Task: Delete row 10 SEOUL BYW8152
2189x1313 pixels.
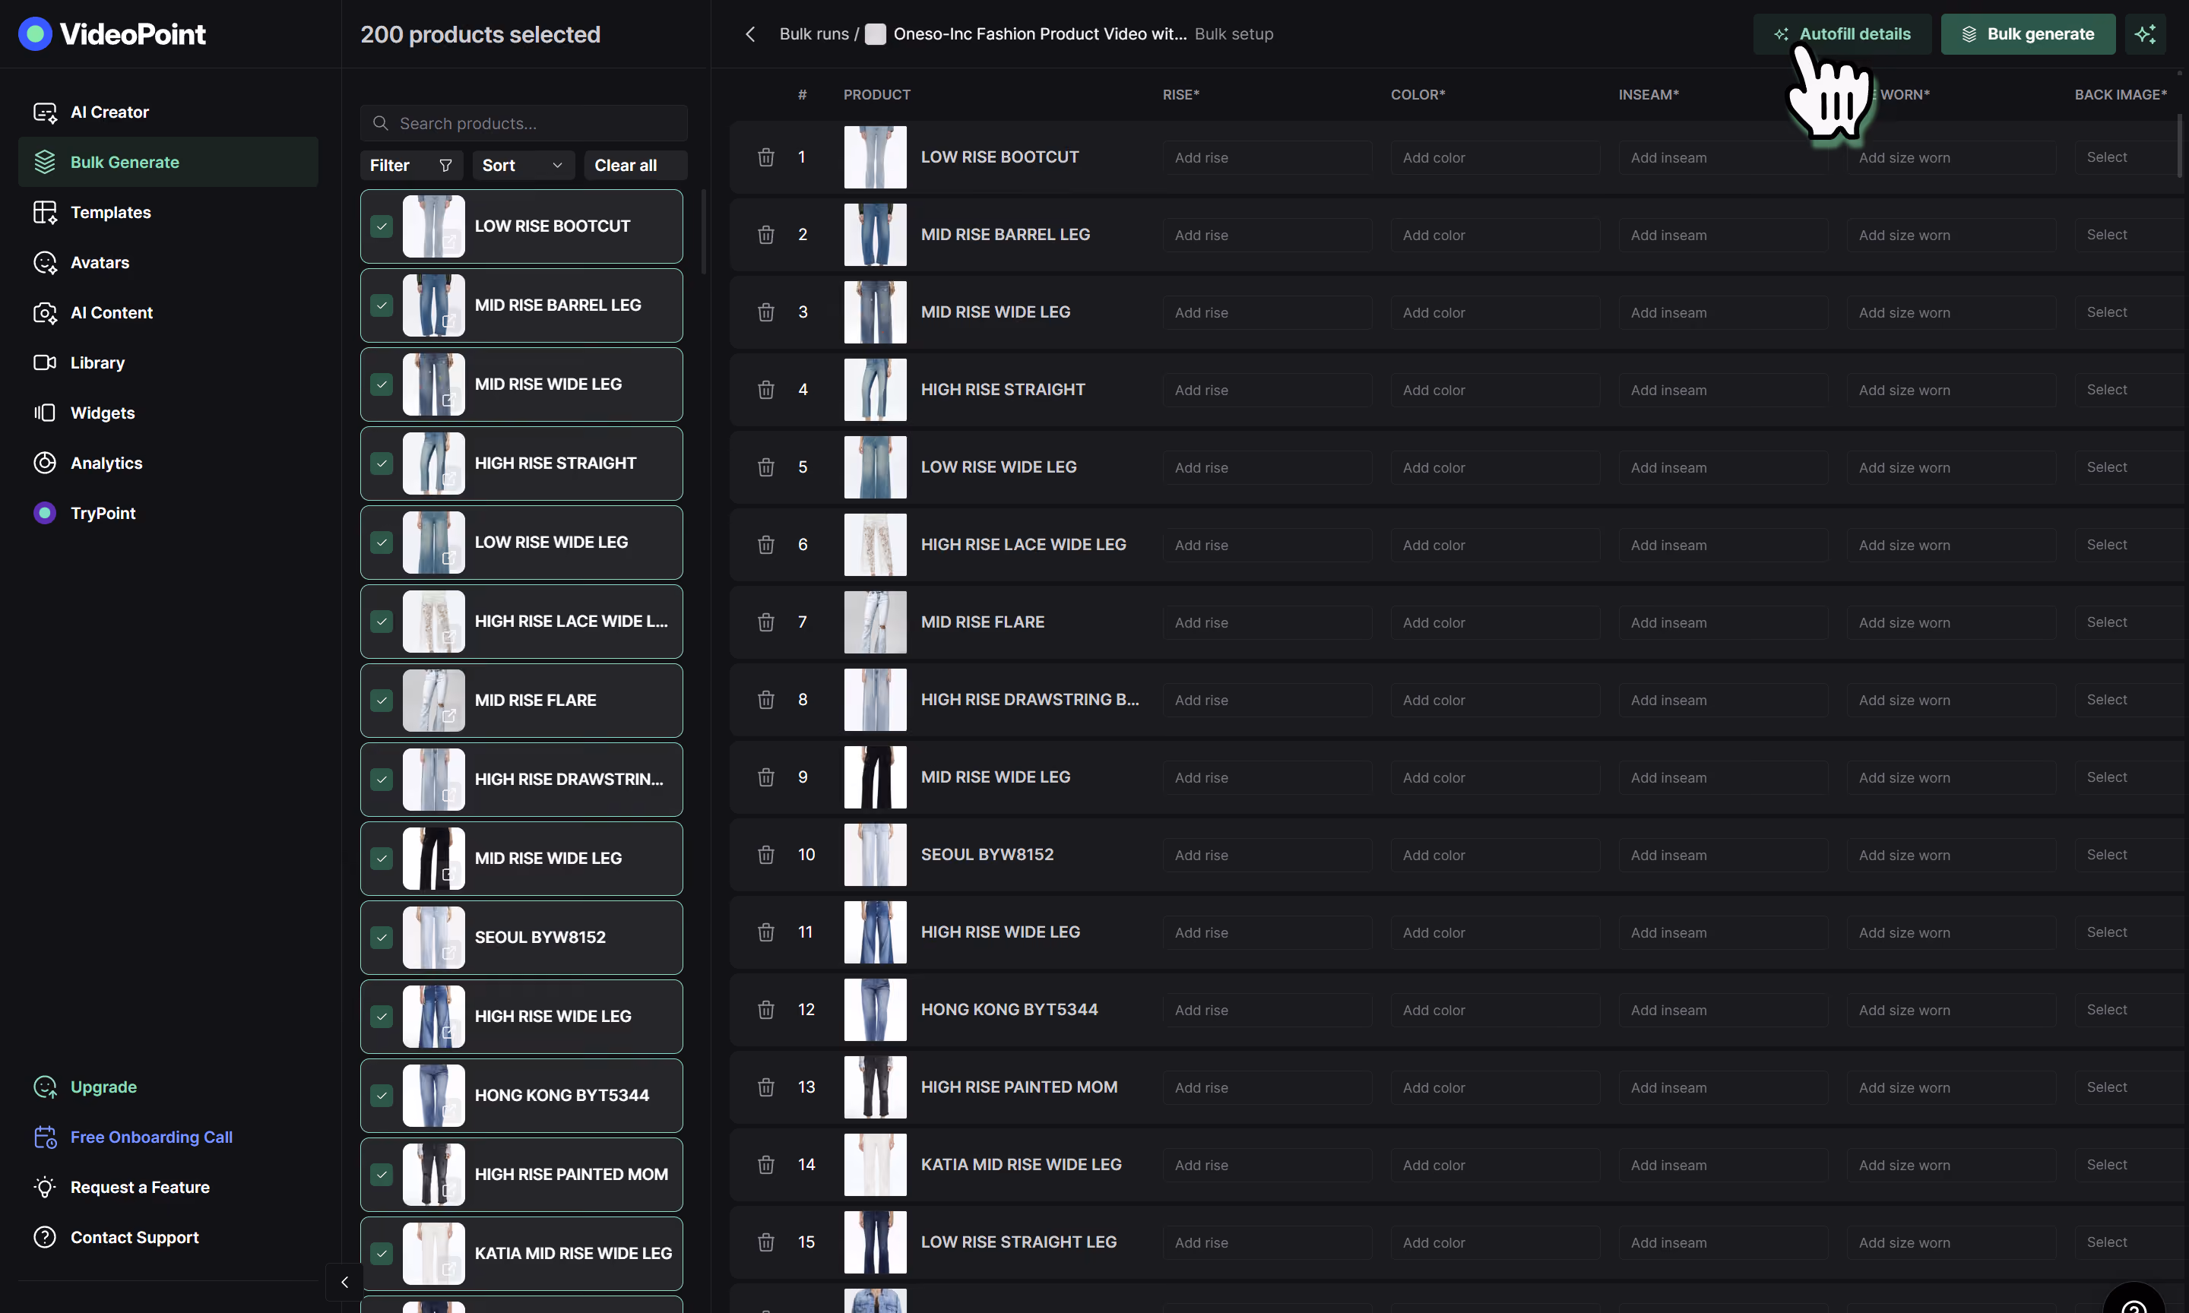Action: [766, 855]
